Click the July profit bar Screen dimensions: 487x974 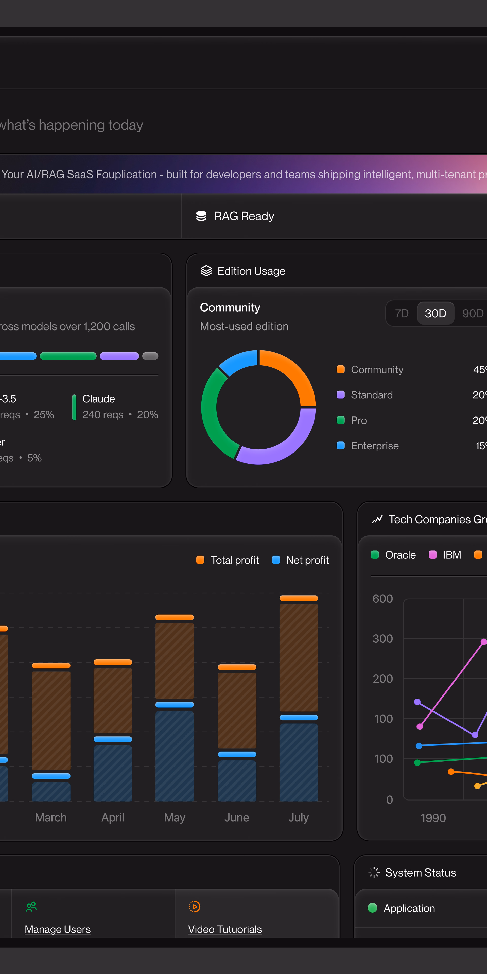(x=299, y=698)
